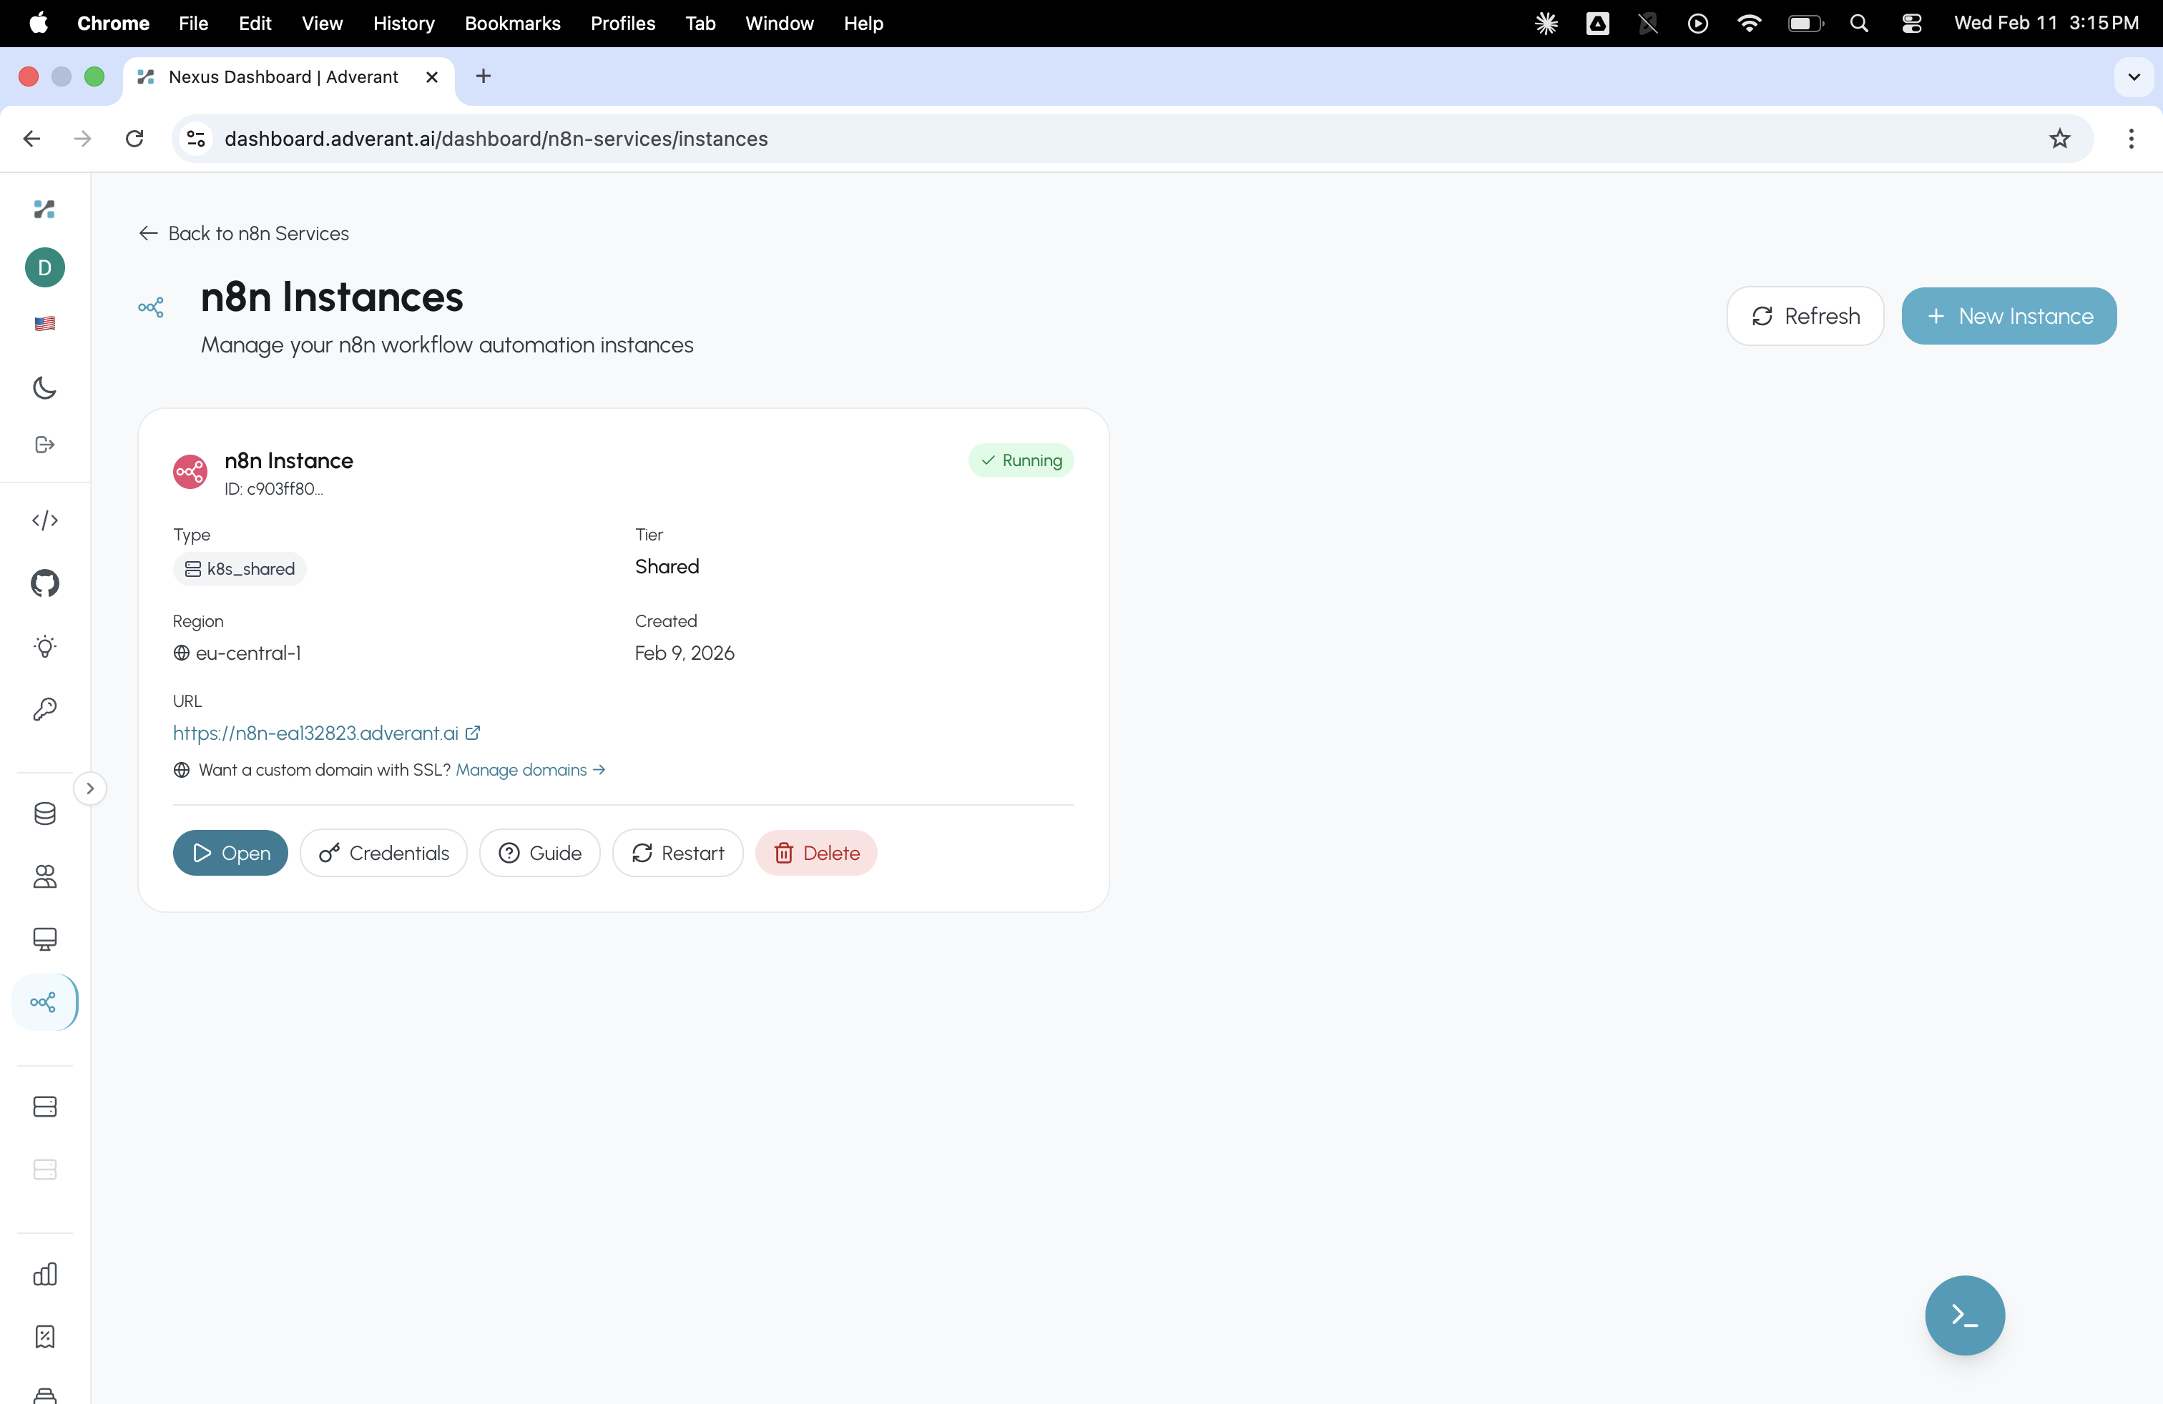2163x1404 pixels.
Task: Select the code snippets sidebar icon
Action: pyautogui.click(x=44, y=520)
